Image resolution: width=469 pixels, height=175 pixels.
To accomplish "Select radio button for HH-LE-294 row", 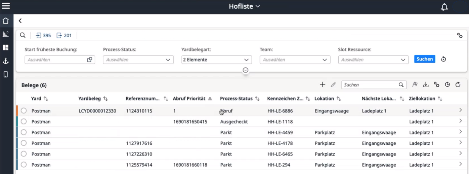I will pyautogui.click(x=24, y=165).
